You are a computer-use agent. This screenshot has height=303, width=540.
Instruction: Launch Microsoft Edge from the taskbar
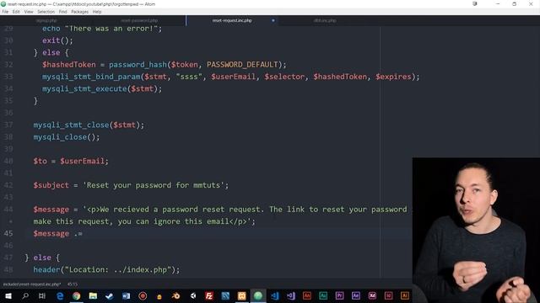60,295
